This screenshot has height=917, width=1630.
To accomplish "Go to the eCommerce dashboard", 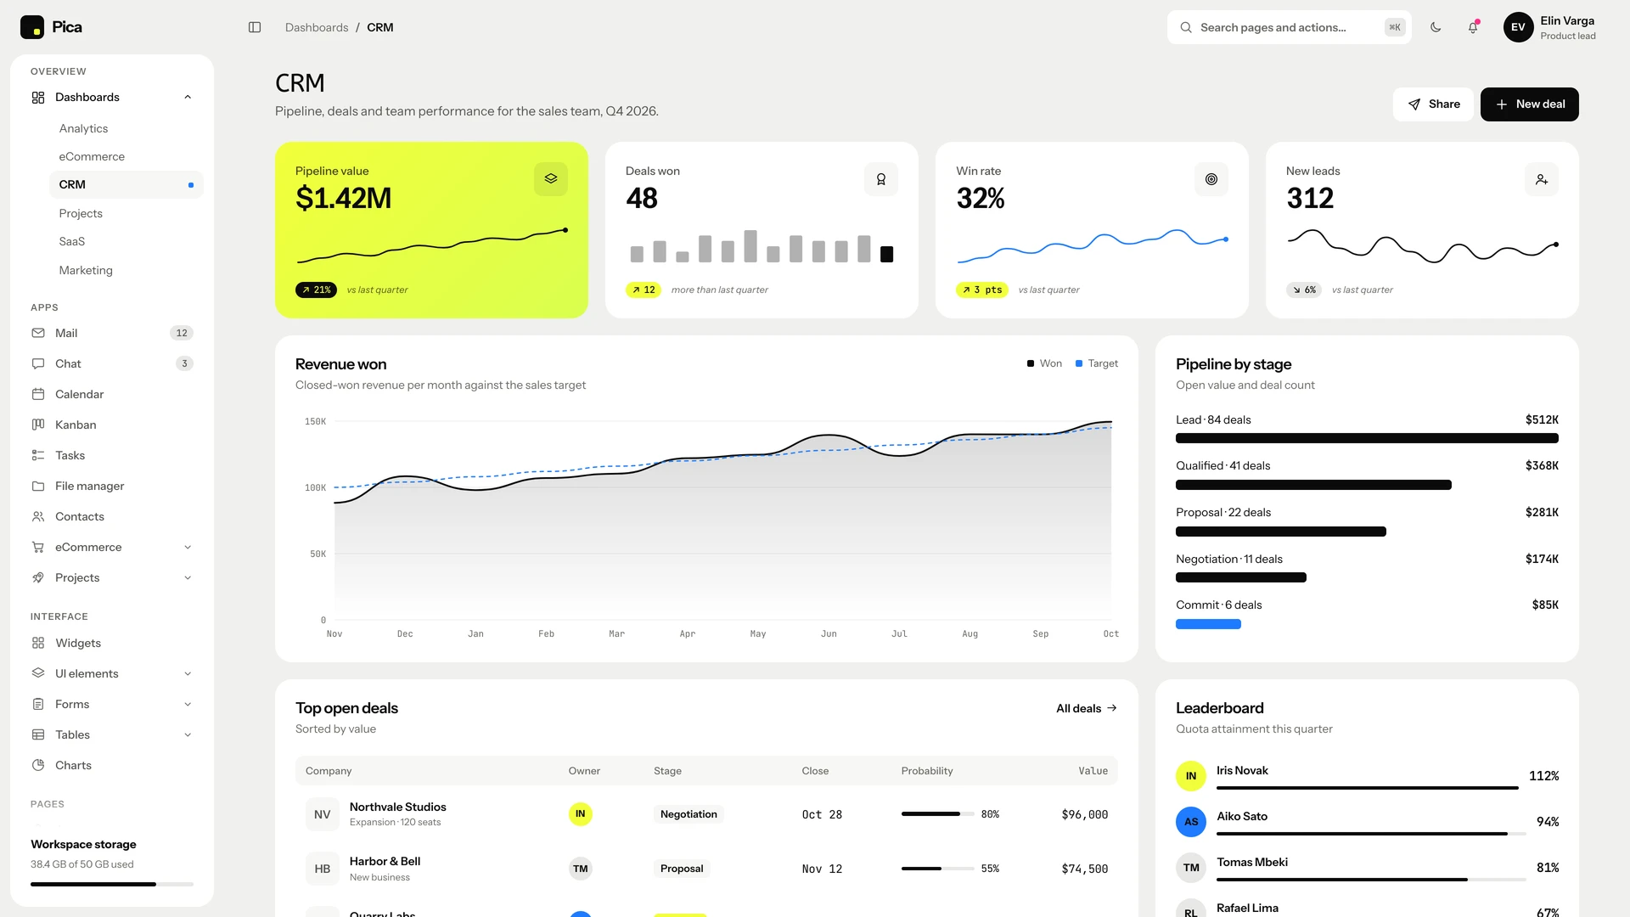I will pyautogui.click(x=126, y=156).
